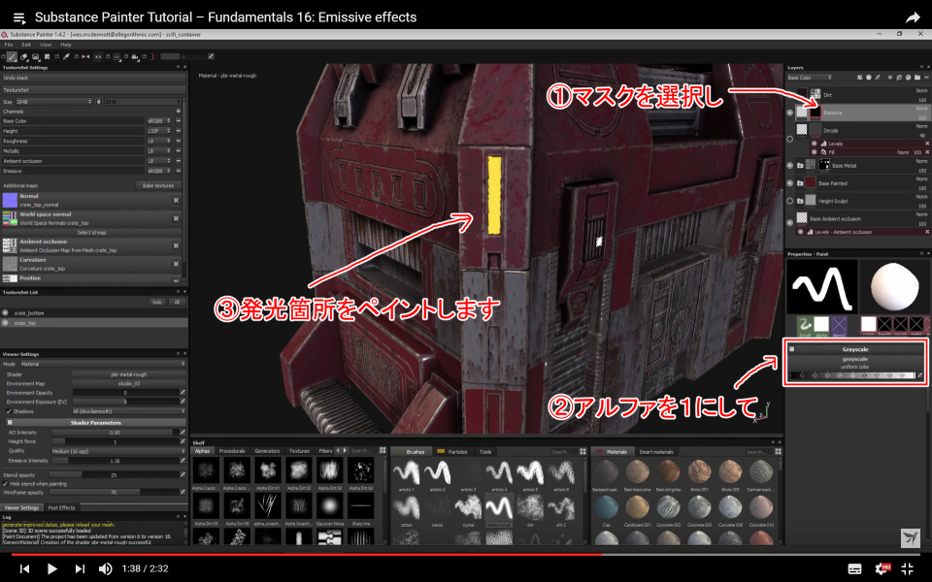Click the Undo stack bar
Image resolution: width=932 pixels, height=582 pixels.
click(x=94, y=78)
